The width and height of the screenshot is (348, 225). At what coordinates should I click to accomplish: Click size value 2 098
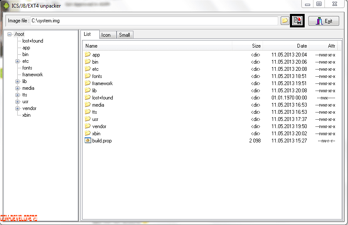pyautogui.click(x=255, y=141)
